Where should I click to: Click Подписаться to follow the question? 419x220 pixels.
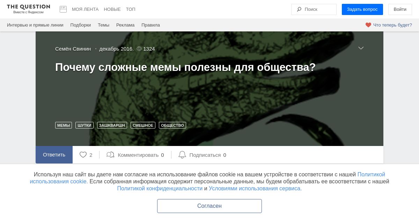[x=205, y=155]
